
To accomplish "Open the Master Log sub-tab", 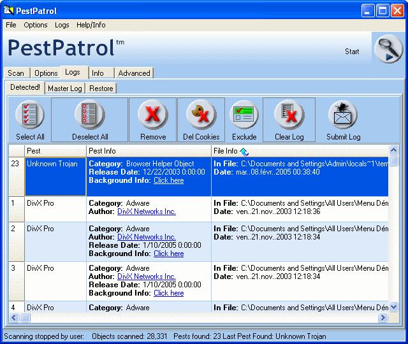I will [65, 89].
